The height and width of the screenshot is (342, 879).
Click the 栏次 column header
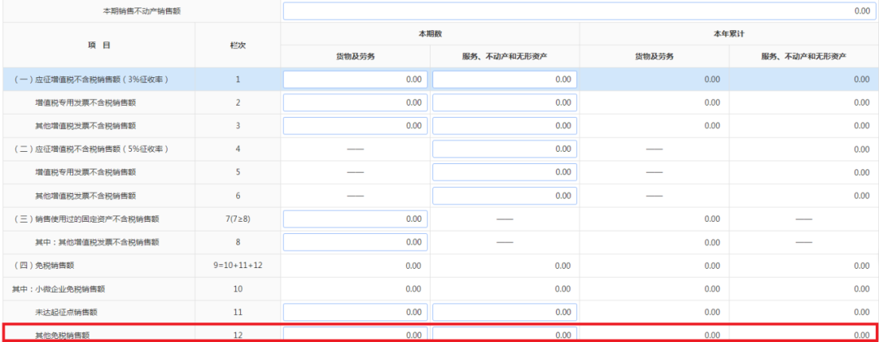(238, 45)
